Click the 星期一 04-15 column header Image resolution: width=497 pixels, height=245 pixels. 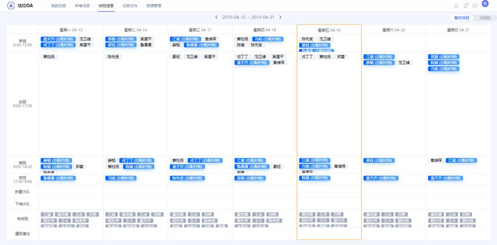(71, 30)
